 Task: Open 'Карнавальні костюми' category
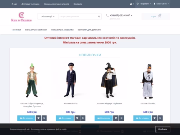pyautogui.click(x=36, y=30)
